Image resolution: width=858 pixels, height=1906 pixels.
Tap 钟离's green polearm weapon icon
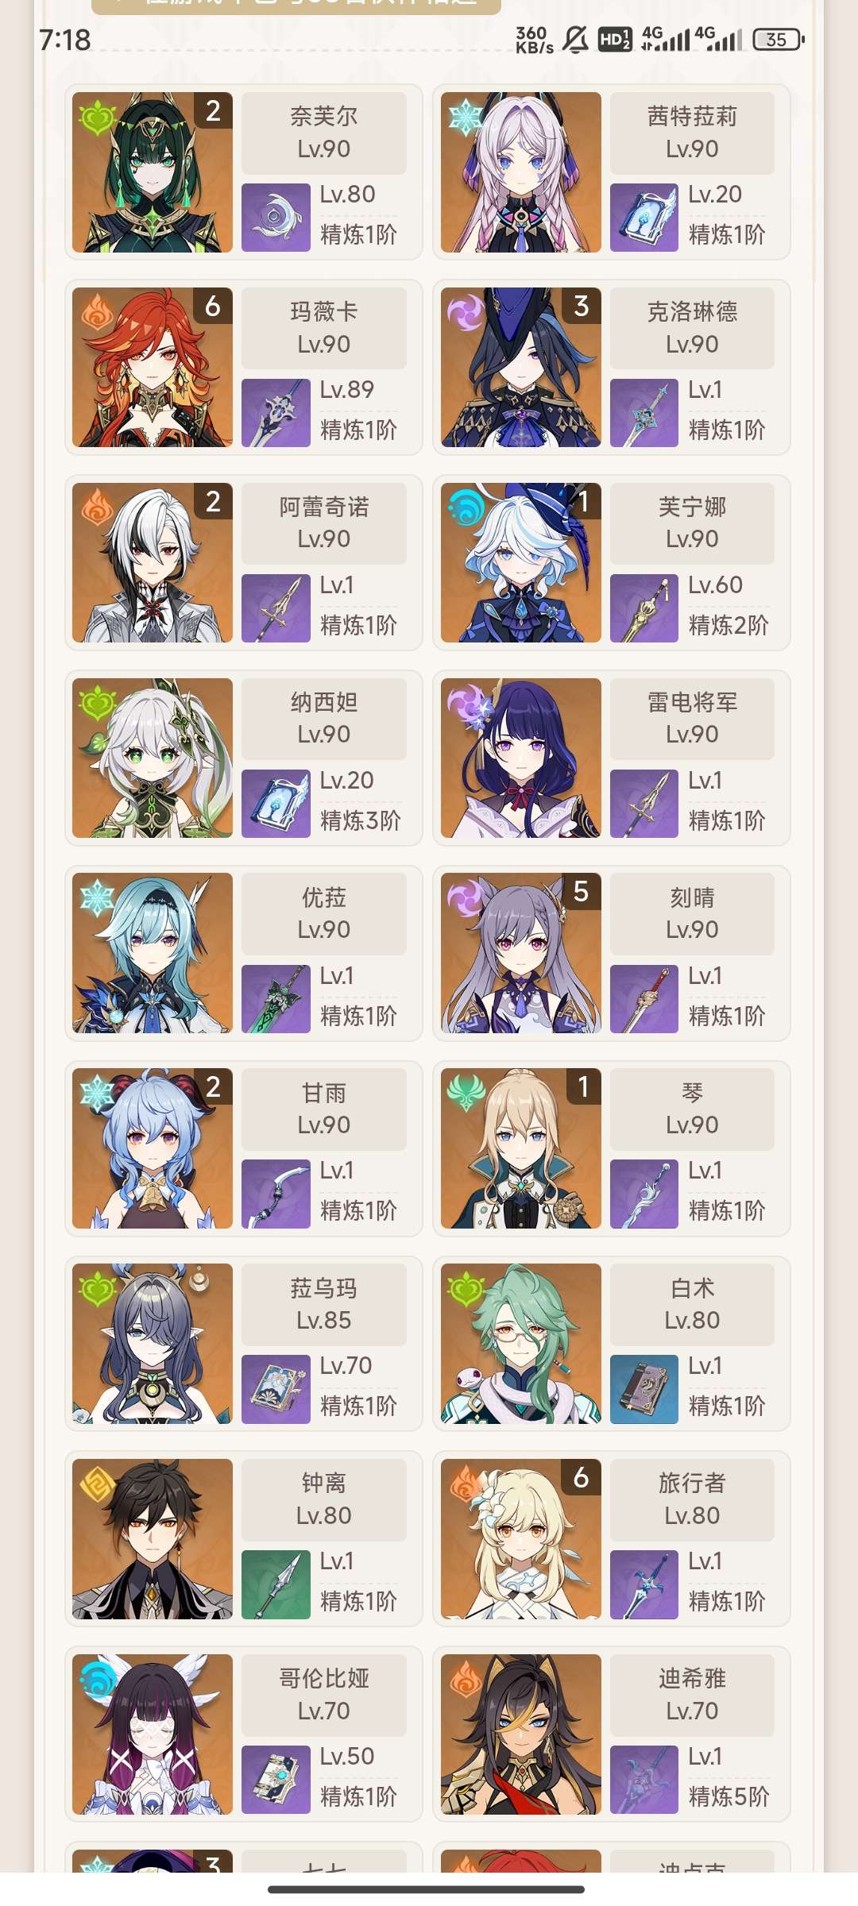point(276,1584)
